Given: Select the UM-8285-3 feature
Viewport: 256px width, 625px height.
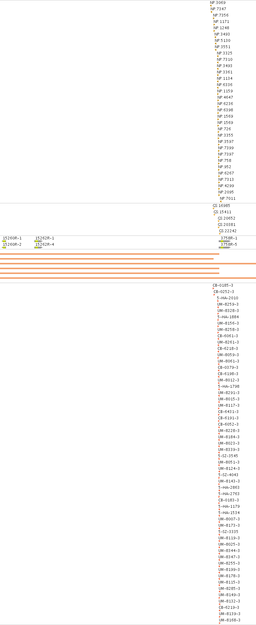Looking at the screenshot, I should [230, 589].
